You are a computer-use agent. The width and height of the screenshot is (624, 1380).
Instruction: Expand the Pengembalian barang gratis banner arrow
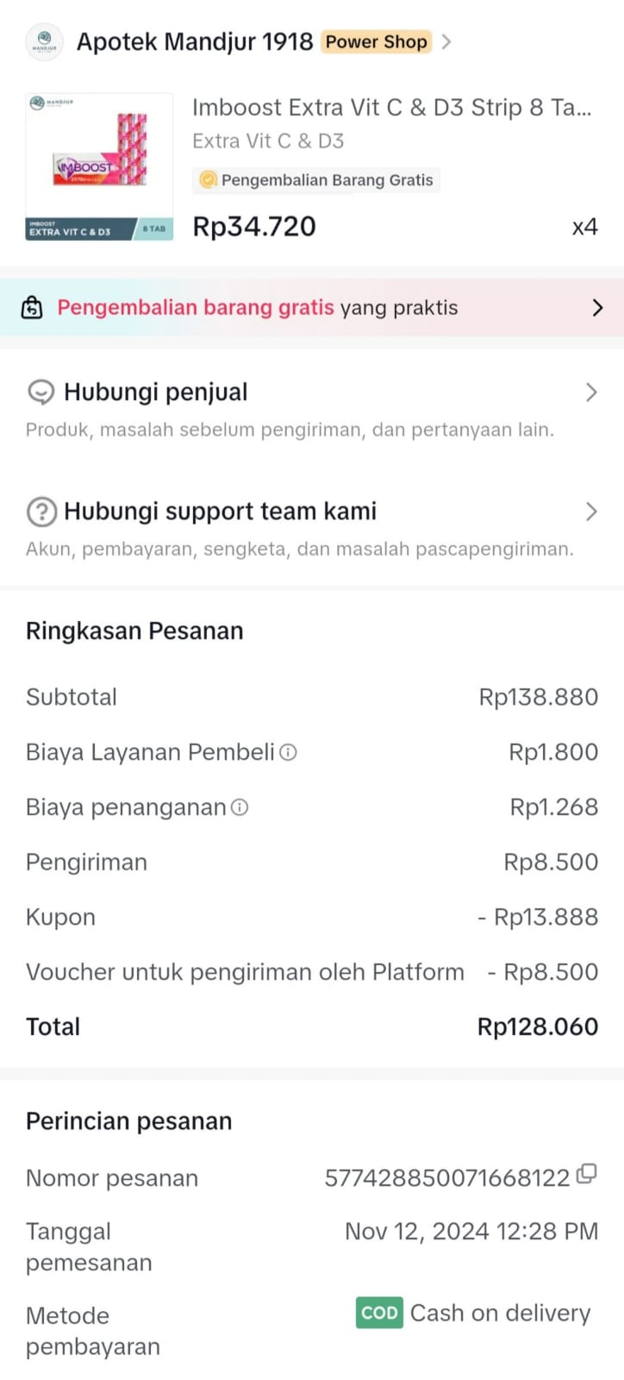(x=597, y=308)
